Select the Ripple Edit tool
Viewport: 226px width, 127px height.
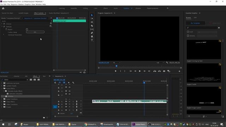coord(92,22)
